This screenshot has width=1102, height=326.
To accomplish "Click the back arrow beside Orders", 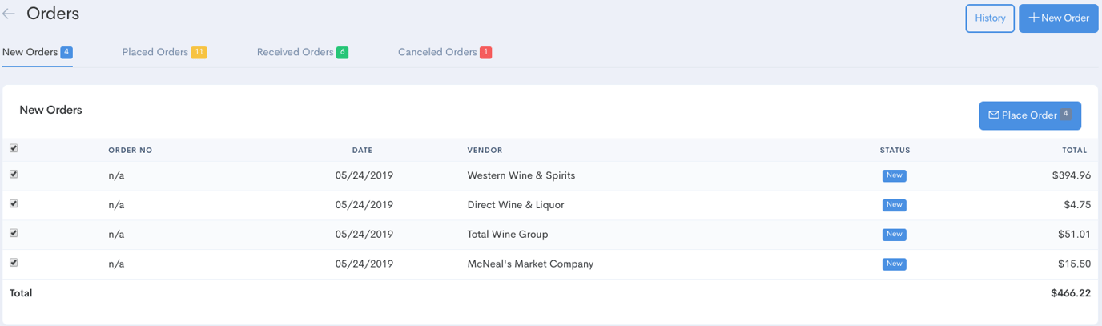I will [9, 14].
